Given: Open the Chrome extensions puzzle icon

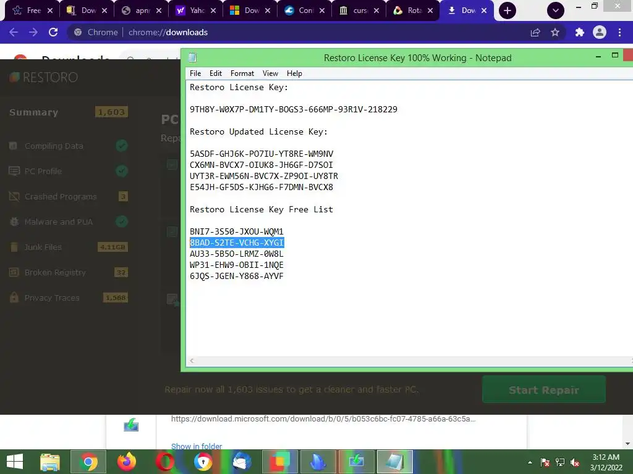Looking at the screenshot, I should coord(580,32).
